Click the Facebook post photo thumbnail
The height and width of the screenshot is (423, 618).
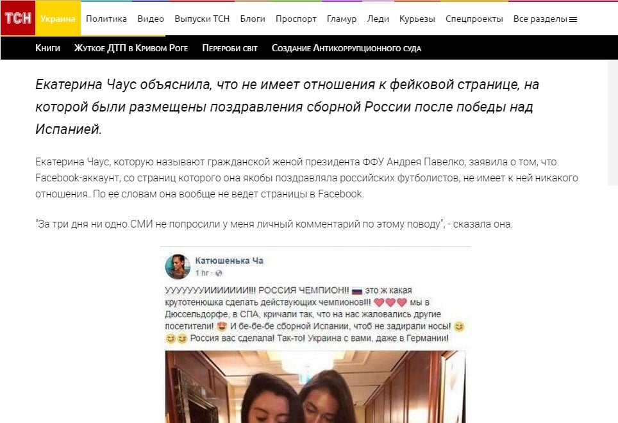[x=315, y=386]
